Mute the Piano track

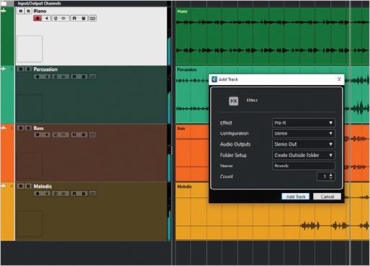21,11
